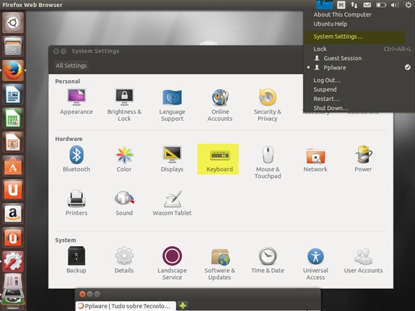Viewport: 415px width, 311px height.
Task: Select the Pplware browser tab
Action: tap(126, 306)
